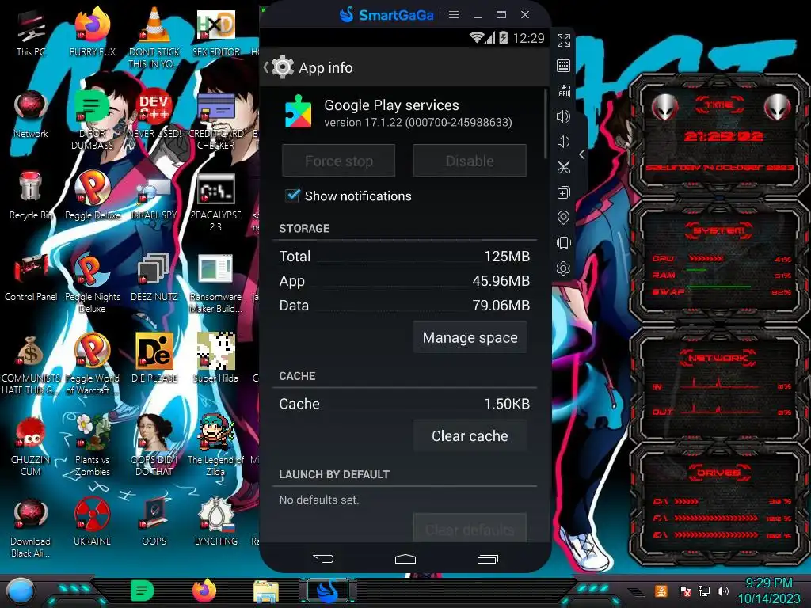Click the 'No defaults set.' text

tap(318, 500)
